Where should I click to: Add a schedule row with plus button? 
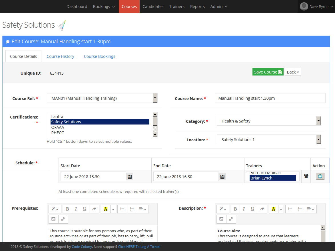click(320, 176)
